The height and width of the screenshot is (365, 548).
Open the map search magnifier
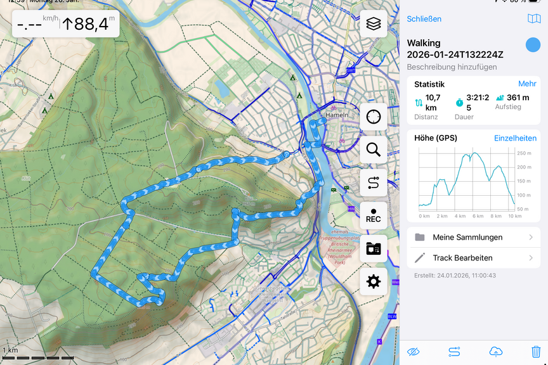pyautogui.click(x=374, y=150)
